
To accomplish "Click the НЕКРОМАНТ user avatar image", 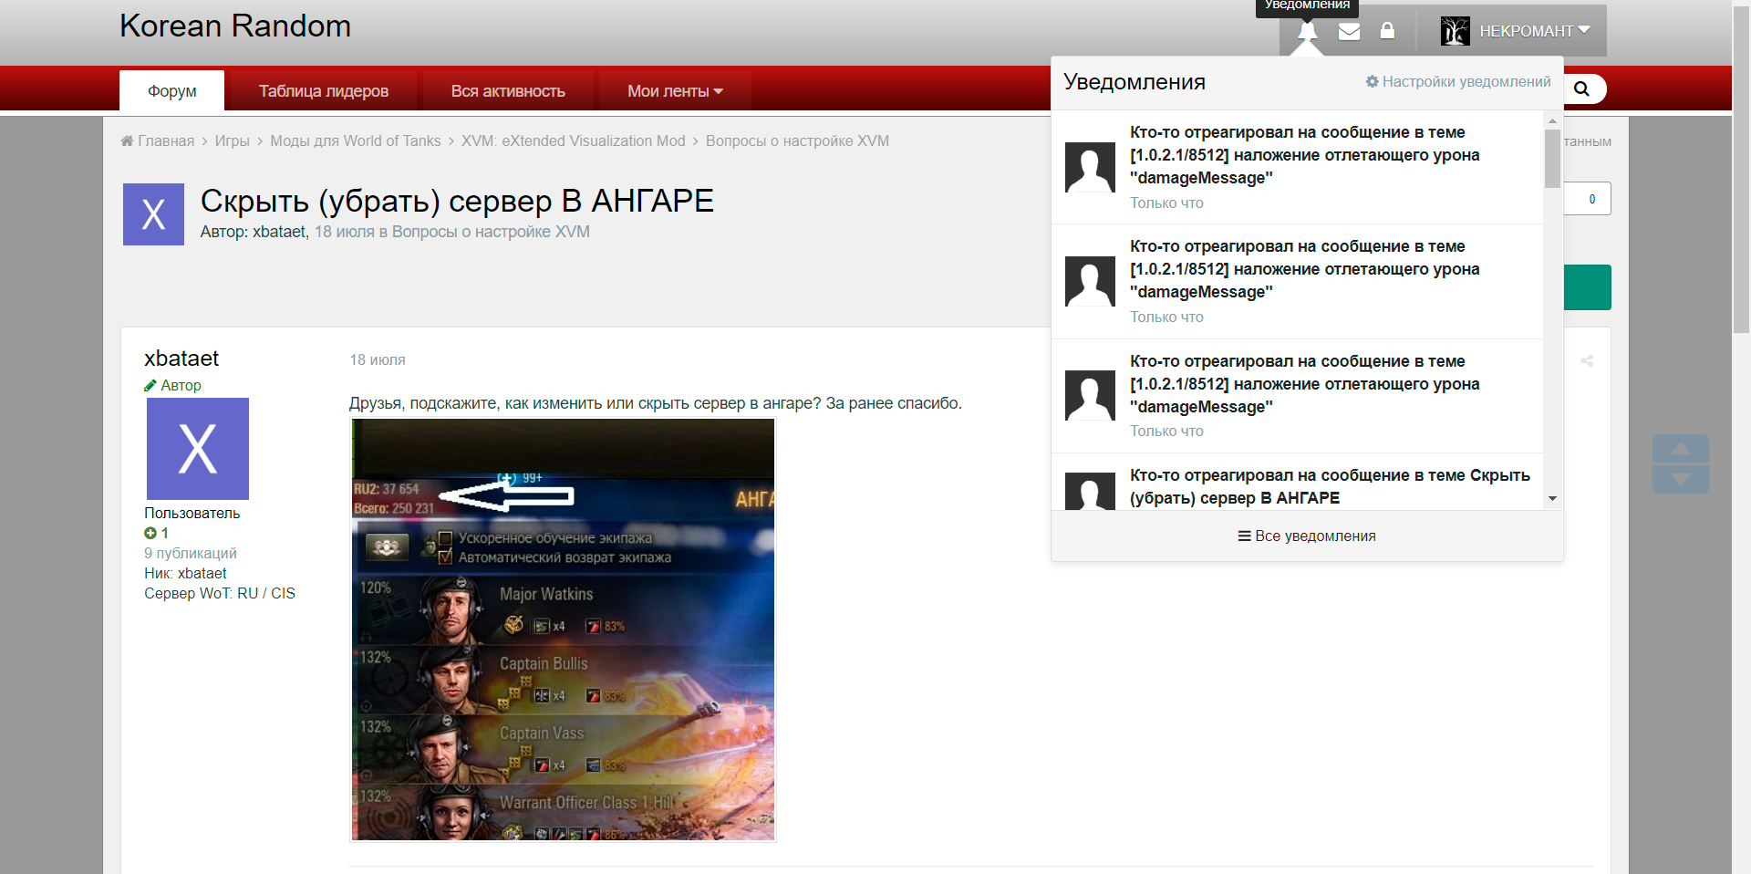I will 1455,31.
